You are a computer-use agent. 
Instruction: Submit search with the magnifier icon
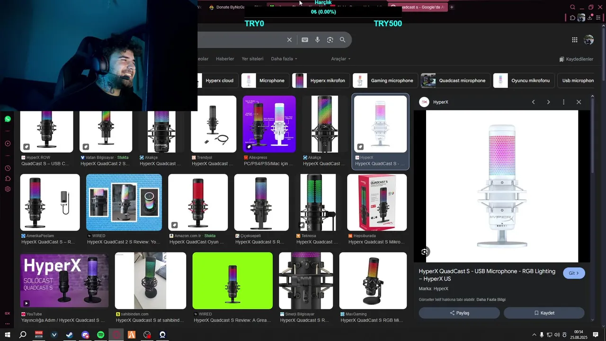tap(343, 40)
